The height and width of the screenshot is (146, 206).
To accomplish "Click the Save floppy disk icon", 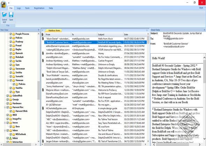I will (x=11, y=15).
